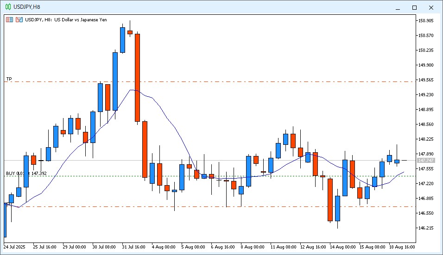The height and width of the screenshot is (255, 443).
Task: Click the TP take-profit line label
Action: coord(9,79)
